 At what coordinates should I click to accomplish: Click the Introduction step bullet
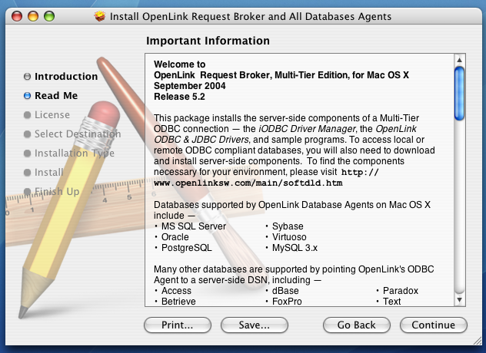tap(27, 77)
